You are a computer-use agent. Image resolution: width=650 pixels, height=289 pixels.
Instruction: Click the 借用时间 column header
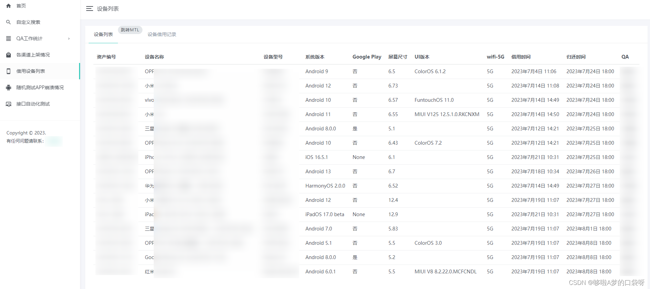point(521,57)
